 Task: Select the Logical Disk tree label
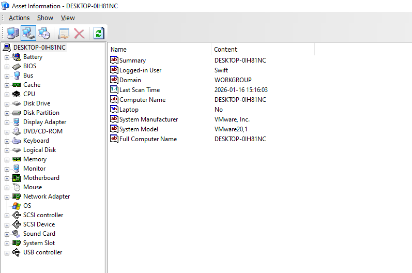click(39, 150)
